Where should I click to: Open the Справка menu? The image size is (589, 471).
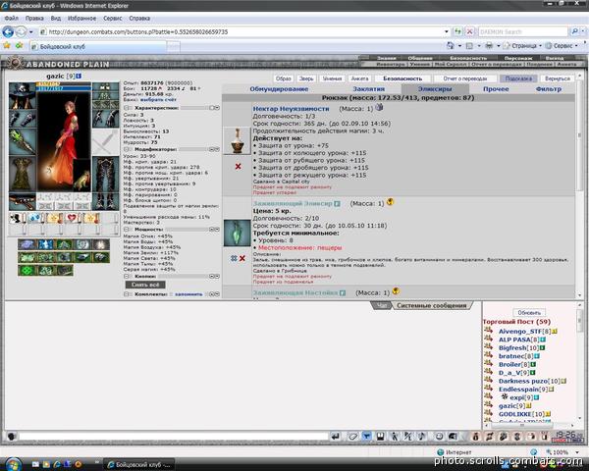pos(139,18)
